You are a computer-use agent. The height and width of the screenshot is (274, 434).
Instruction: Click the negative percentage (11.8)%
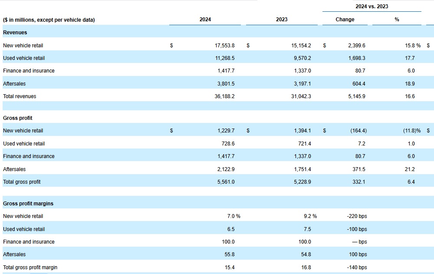(x=412, y=131)
